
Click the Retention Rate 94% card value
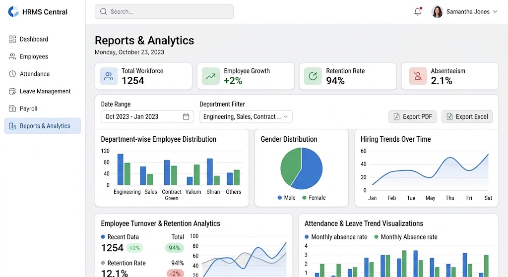335,81
